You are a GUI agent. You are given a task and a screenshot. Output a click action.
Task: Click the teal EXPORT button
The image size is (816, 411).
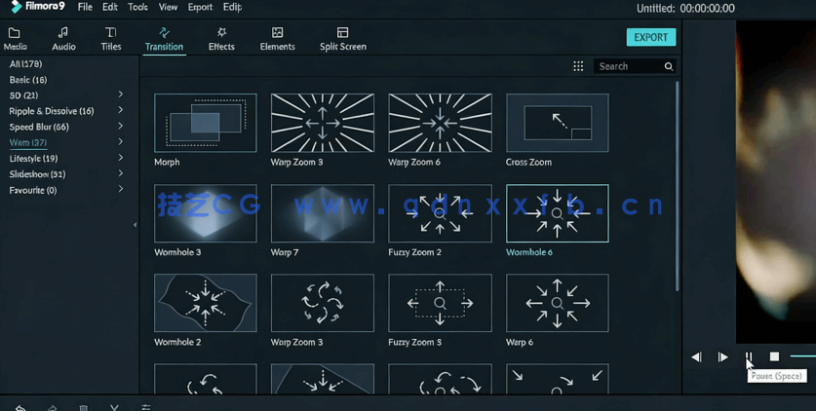(650, 37)
